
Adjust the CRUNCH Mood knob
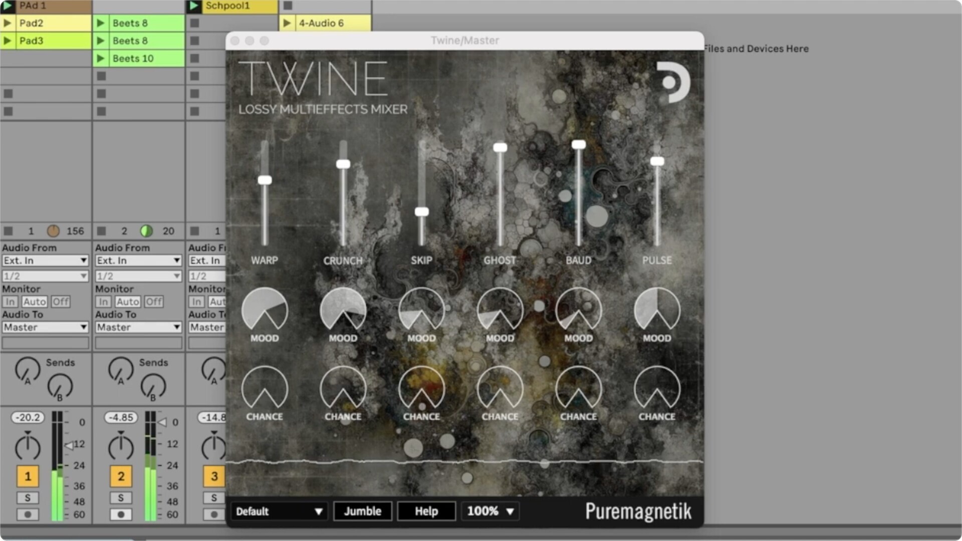pyautogui.click(x=343, y=310)
